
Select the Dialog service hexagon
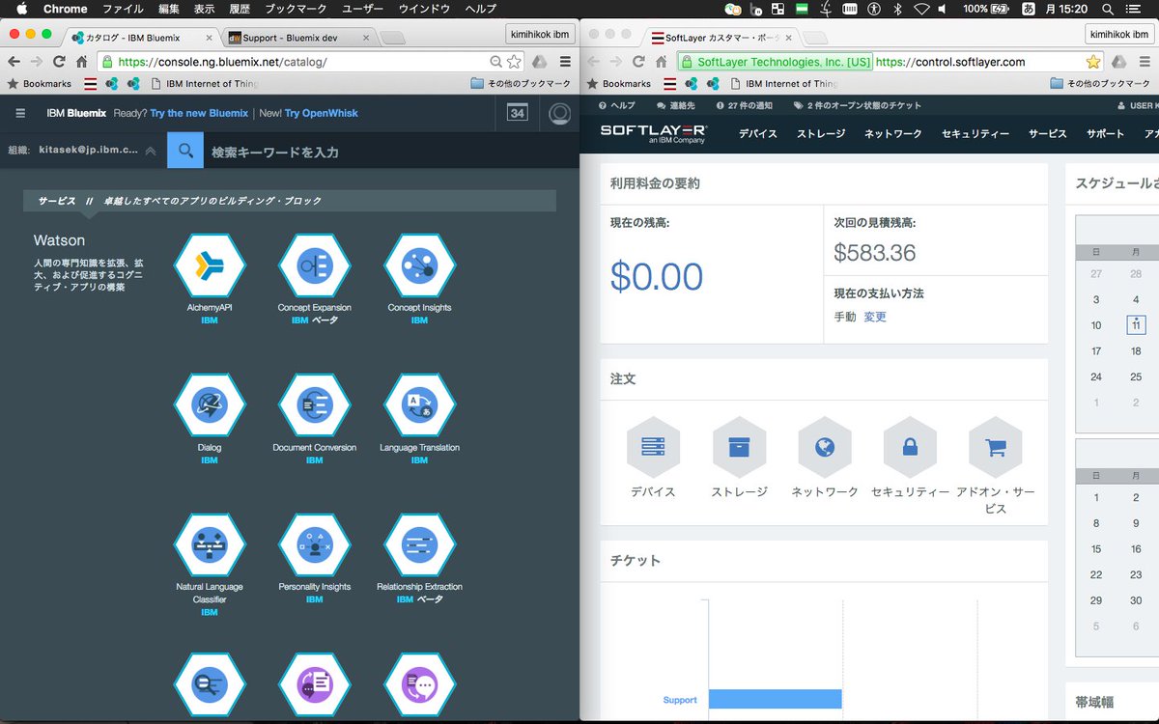(x=210, y=404)
